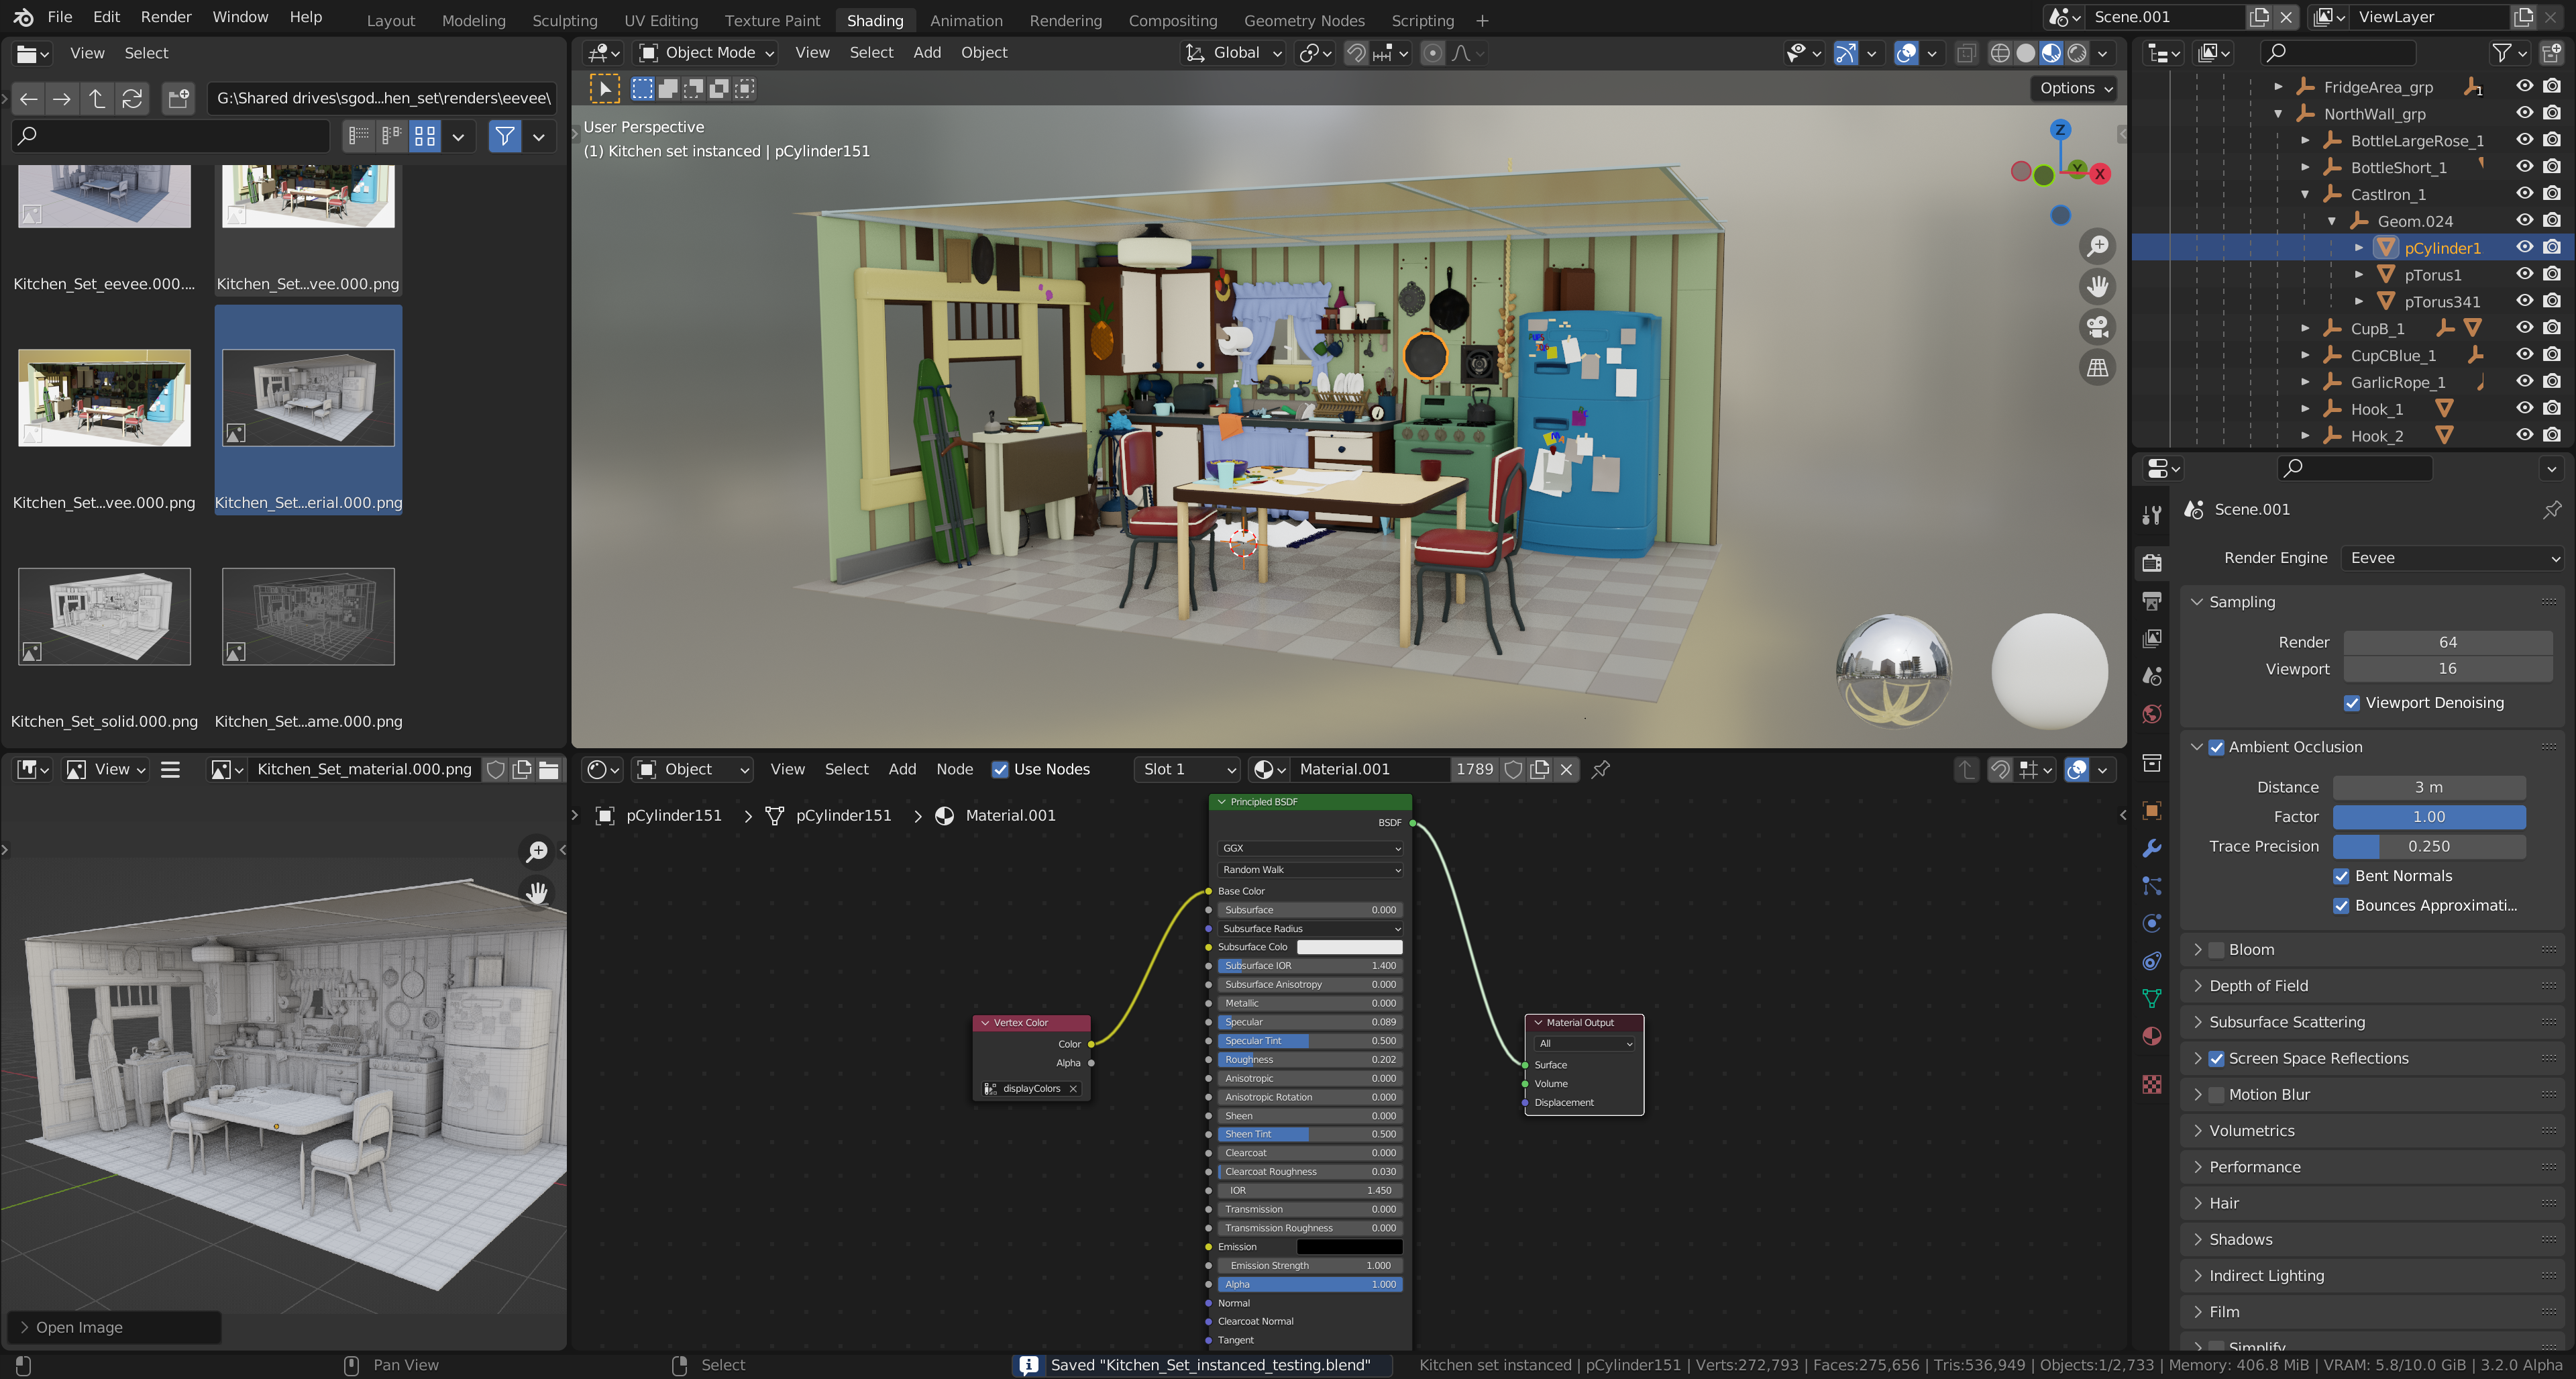Remove displayColors from Vertex Color node
This screenshot has height=1379, width=2576.
[1073, 1089]
